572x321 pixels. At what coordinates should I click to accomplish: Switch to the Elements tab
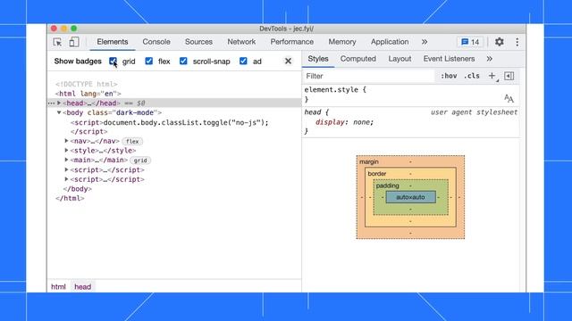pyautogui.click(x=113, y=42)
